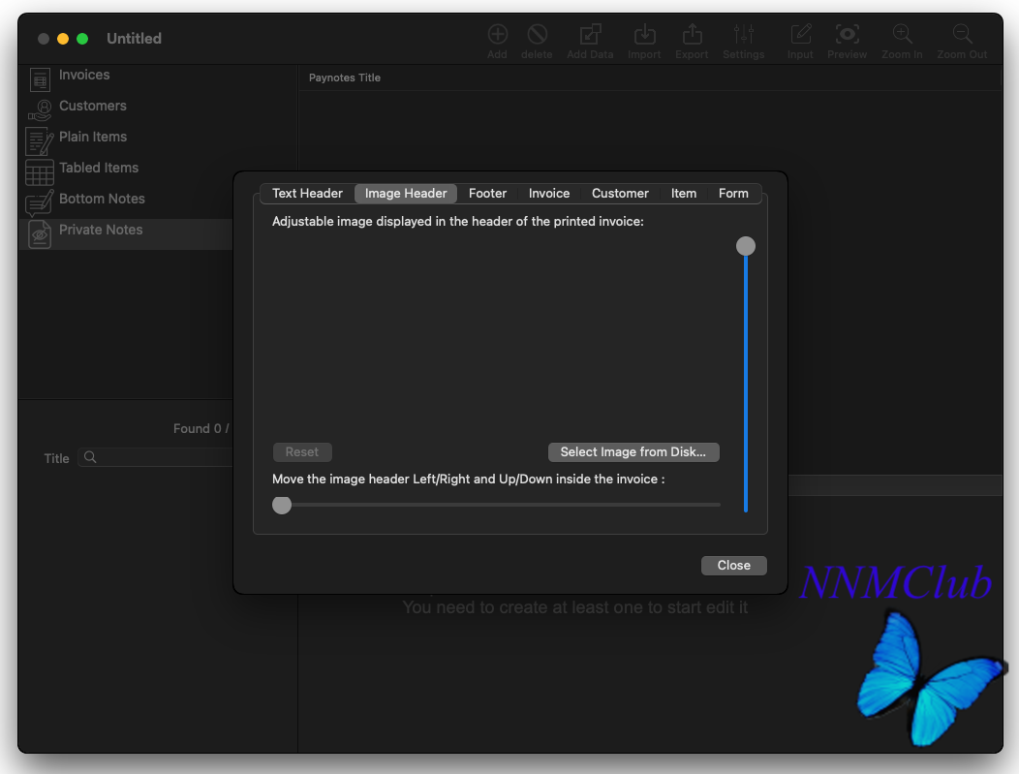Open the Form tab
This screenshot has width=1019, height=774.
733,193
